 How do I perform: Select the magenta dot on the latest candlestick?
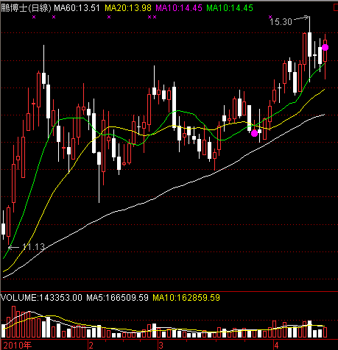coord(325,47)
